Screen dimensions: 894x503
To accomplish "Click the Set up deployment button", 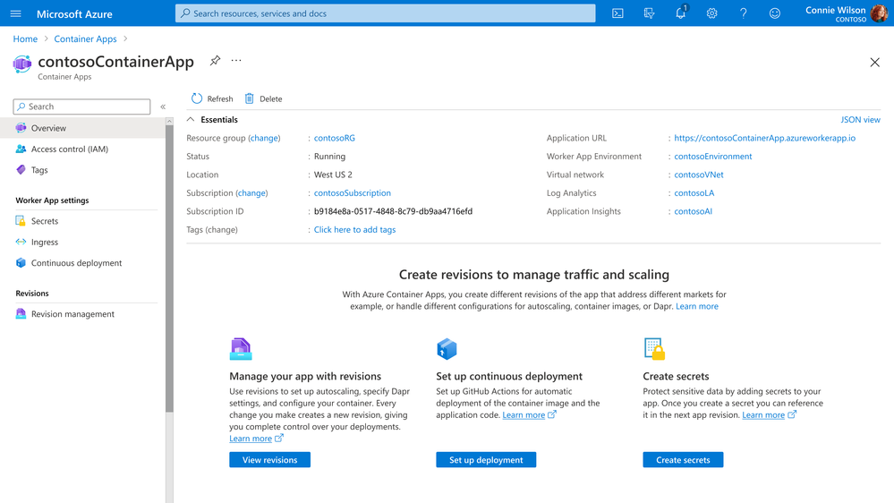I will (486, 460).
